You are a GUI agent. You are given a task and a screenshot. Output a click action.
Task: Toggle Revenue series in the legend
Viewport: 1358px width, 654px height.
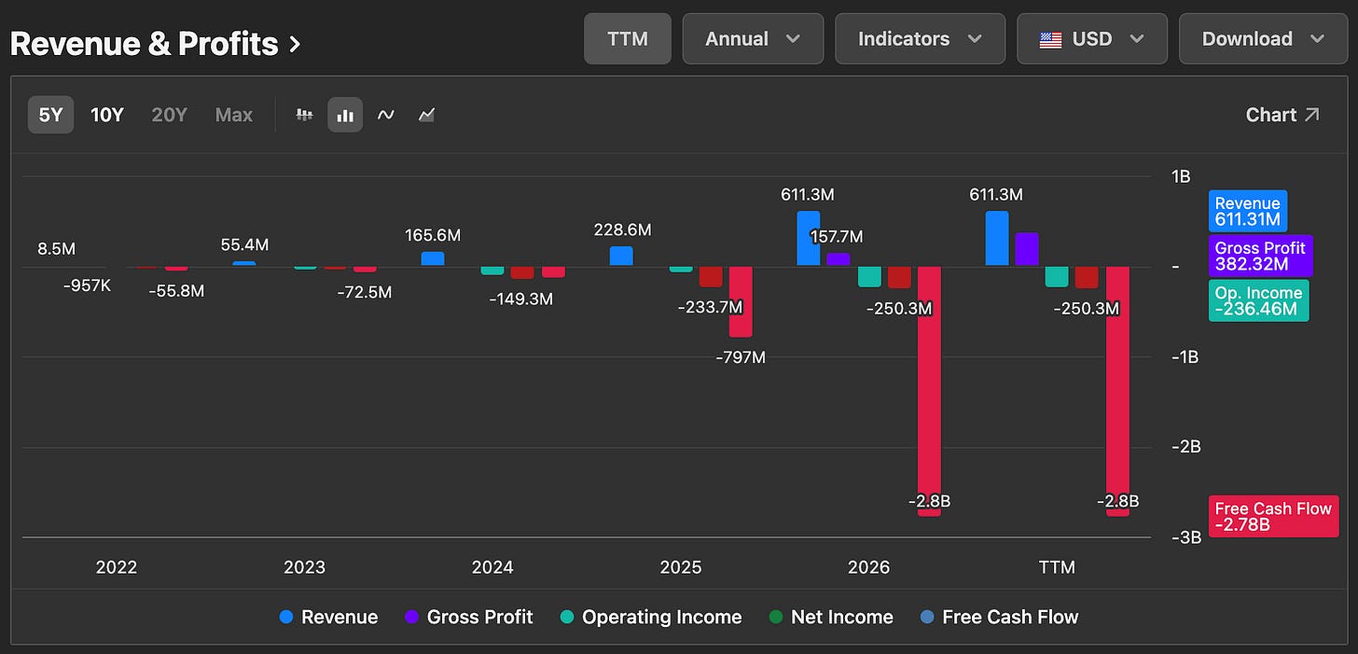click(329, 617)
